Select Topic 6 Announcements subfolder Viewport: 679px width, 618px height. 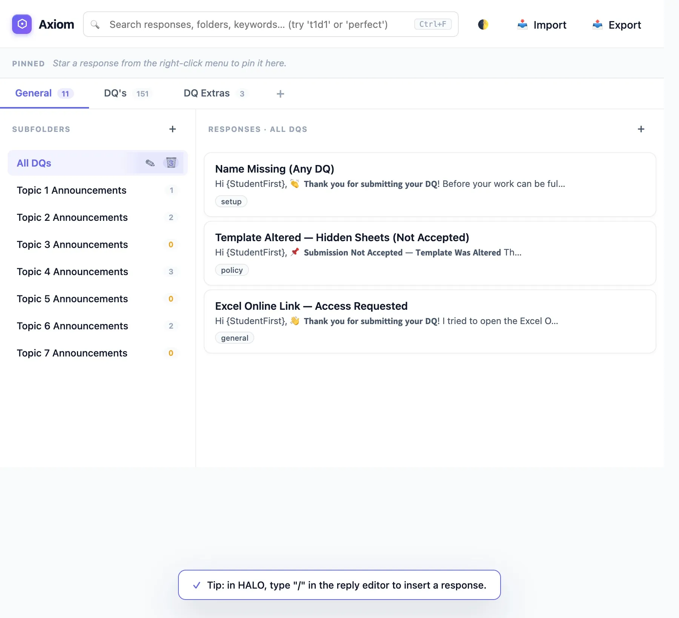point(98,326)
